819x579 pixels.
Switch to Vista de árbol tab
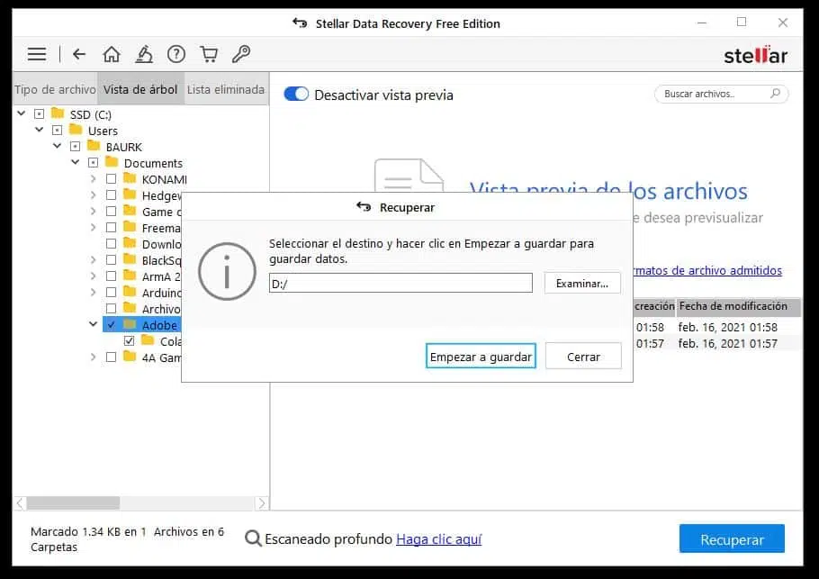coord(140,89)
